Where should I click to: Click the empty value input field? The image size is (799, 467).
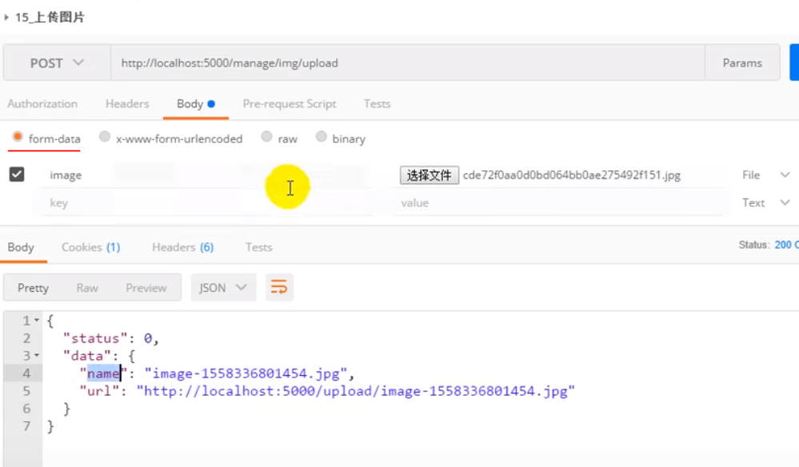pyautogui.click(x=559, y=202)
